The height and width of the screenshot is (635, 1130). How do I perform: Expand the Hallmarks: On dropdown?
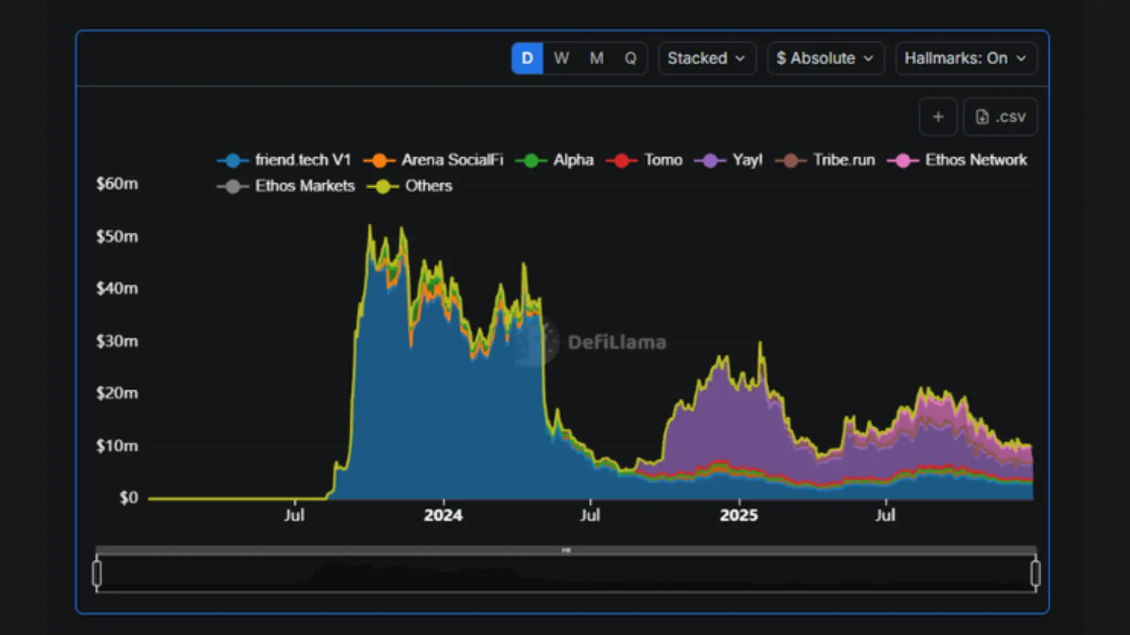[x=966, y=58]
